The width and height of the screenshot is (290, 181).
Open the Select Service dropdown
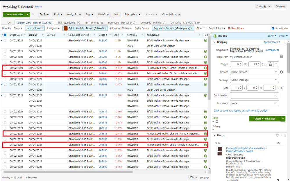click(x=254, y=72)
